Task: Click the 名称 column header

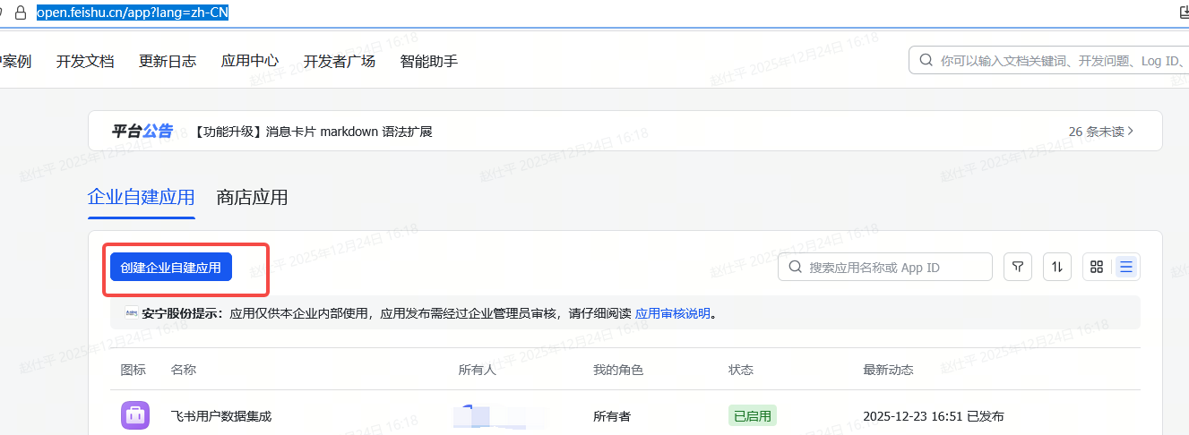Action: pyautogui.click(x=184, y=370)
